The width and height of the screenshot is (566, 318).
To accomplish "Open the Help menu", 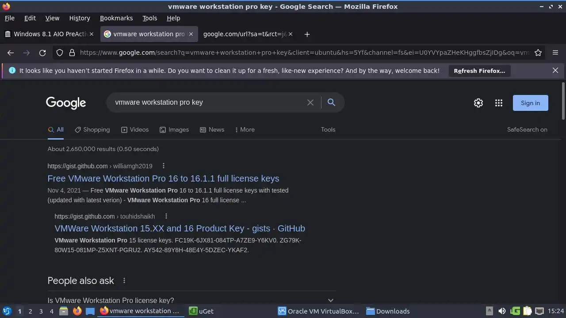I will 173,18.
